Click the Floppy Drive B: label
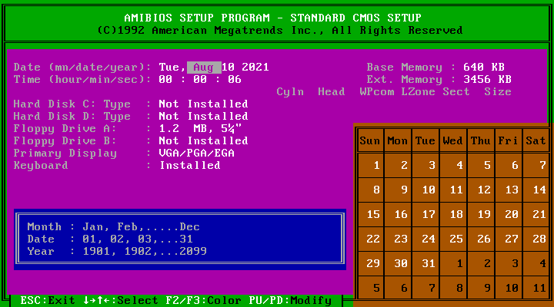Screen dimensions: 554x307 (65, 141)
